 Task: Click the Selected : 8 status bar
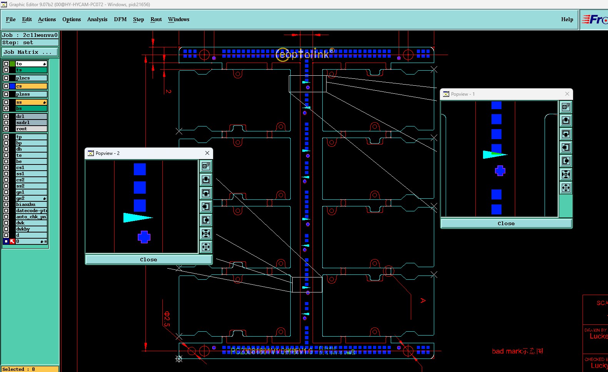coord(30,369)
